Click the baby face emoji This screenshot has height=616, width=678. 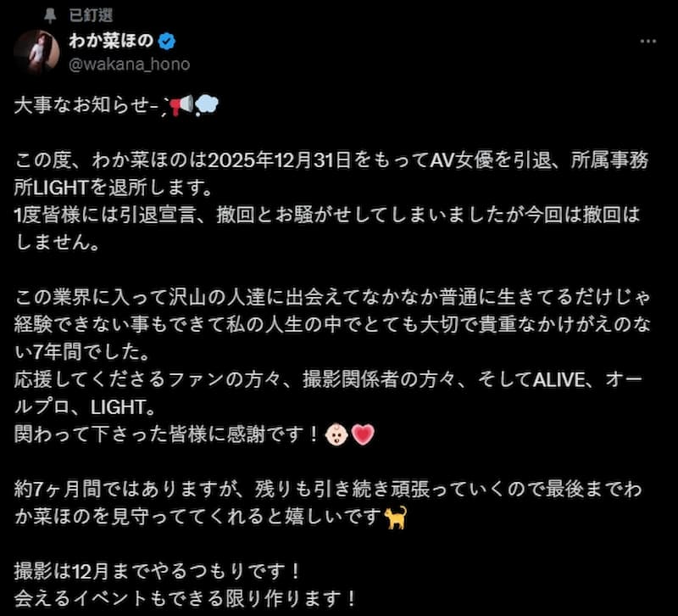(x=336, y=434)
